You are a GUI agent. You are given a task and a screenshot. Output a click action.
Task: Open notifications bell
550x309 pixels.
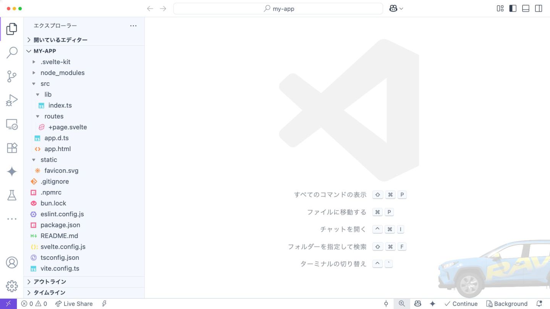539,304
